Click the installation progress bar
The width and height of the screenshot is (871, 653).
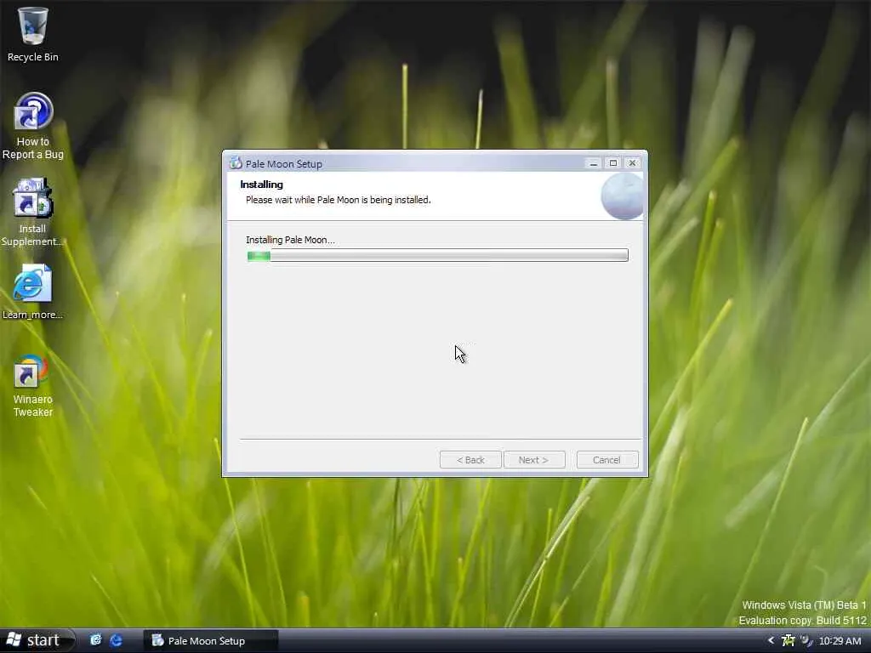click(x=437, y=255)
